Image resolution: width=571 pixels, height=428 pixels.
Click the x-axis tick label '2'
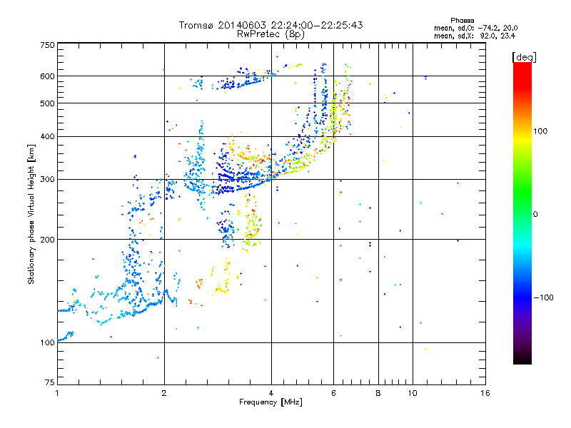click(164, 393)
